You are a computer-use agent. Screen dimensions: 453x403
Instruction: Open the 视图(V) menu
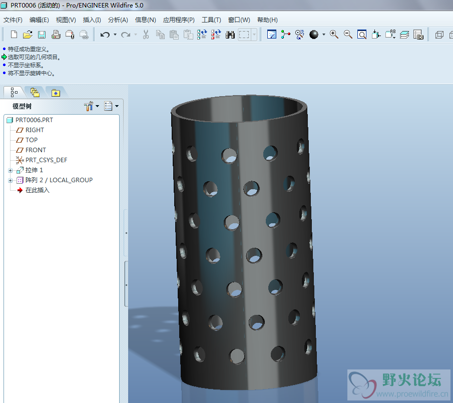coord(66,20)
